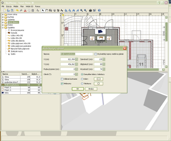
Task: Click the New home toolbar icon
Action: click(5, 10)
